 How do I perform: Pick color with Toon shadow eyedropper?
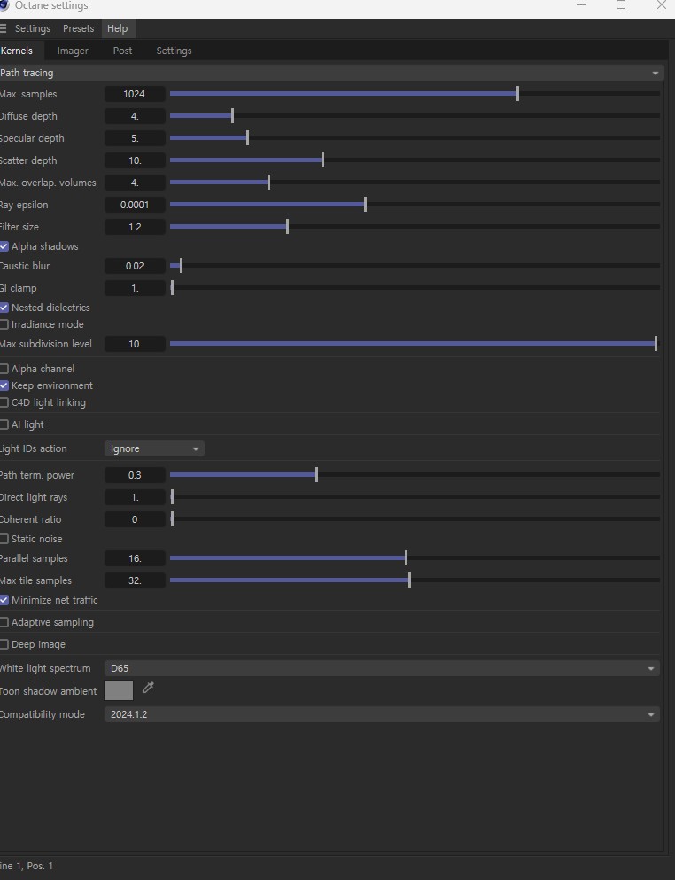[148, 688]
